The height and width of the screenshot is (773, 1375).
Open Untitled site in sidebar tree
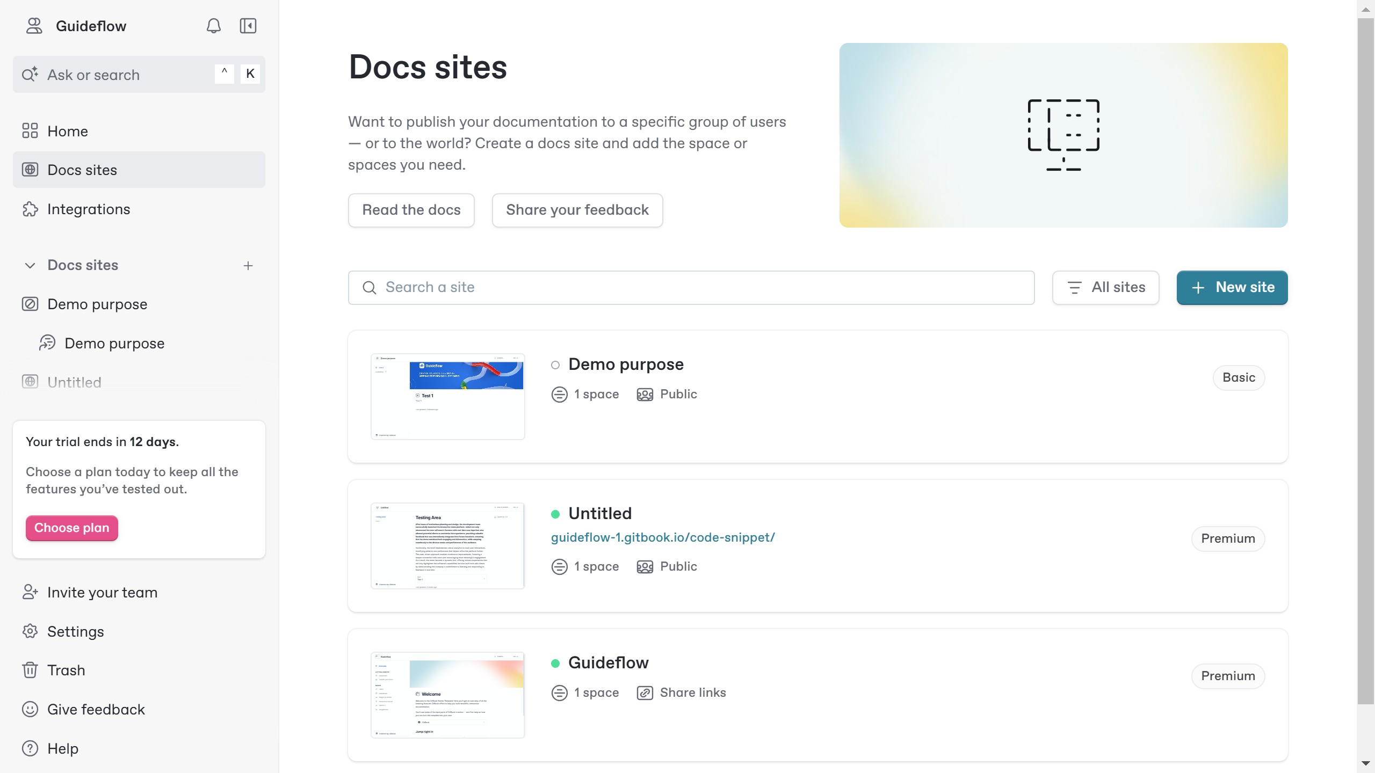[x=139, y=382]
